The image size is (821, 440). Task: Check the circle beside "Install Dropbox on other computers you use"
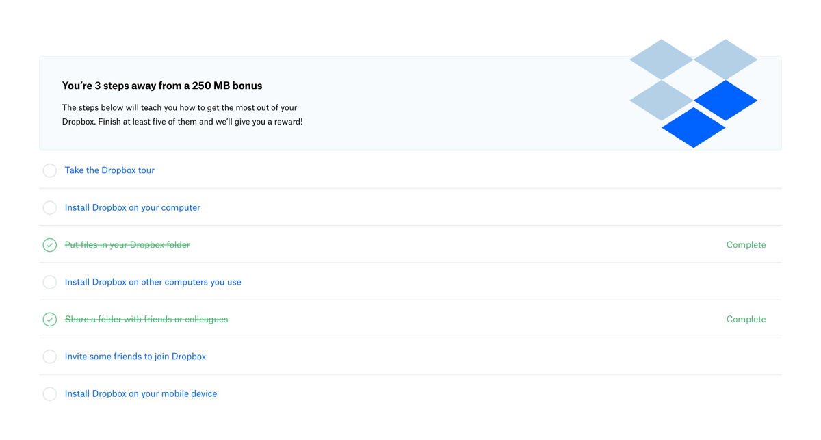pos(49,282)
